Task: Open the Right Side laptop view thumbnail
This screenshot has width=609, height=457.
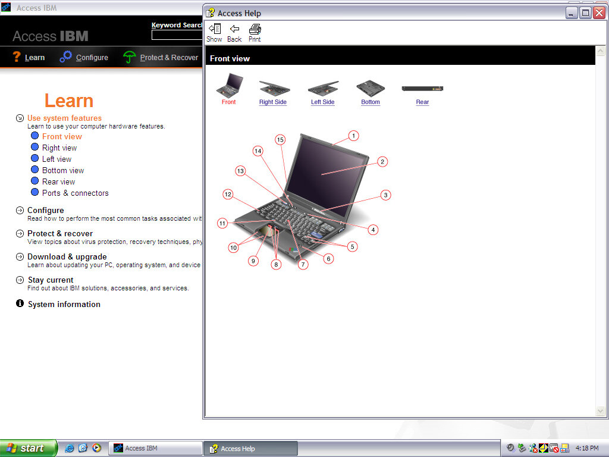Action: [x=273, y=92]
